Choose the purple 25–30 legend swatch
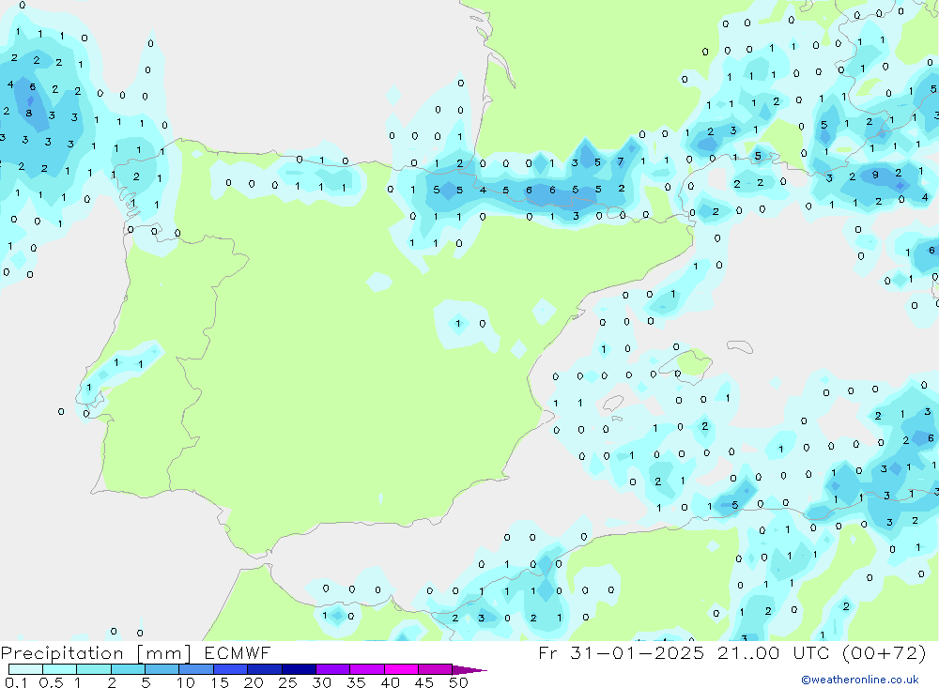Screen dimensions: 939x688 (x=299, y=669)
